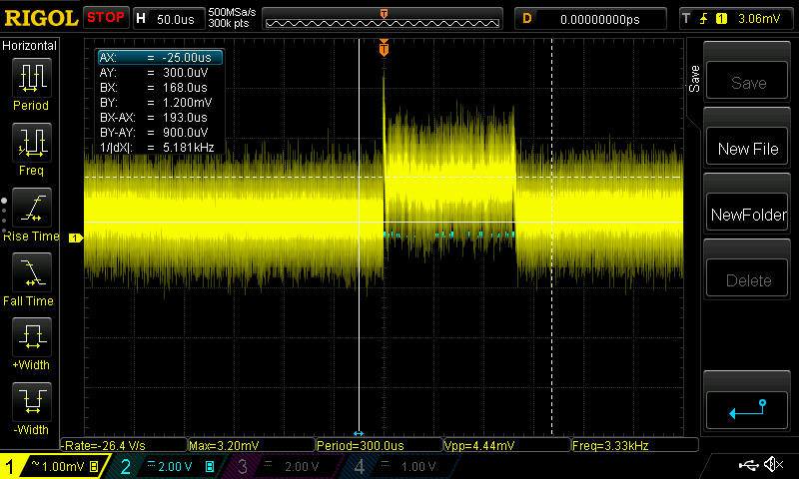Select the Fall Time measurement icon
Image resolution: width=799 pixels, height=479 pixels.
point(32,271)
